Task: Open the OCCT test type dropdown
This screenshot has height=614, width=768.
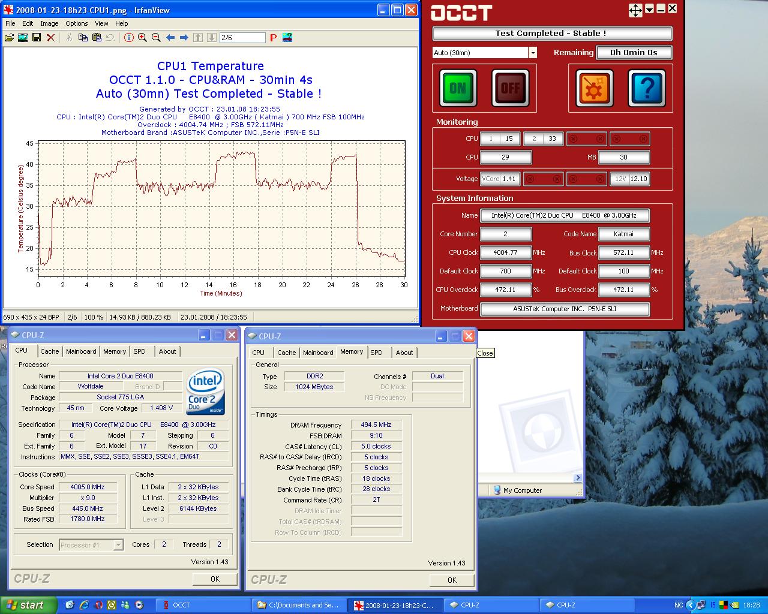Action: [532, 53]
